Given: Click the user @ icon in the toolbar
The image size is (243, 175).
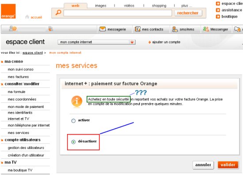Looking at the screenshot, I should [x=13, y=29].
